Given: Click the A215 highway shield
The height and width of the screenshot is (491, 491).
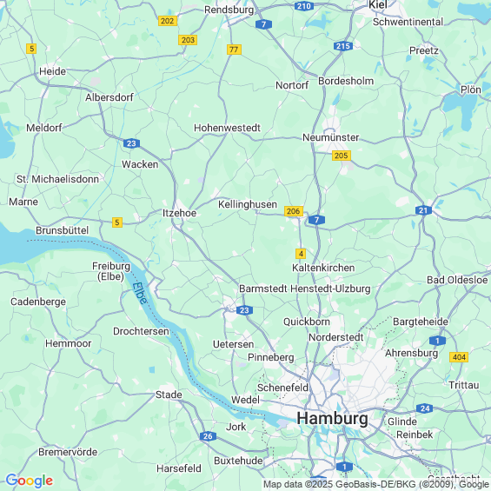Looking at the screenshot, I should pyautogui.click(x=343, y=46).
